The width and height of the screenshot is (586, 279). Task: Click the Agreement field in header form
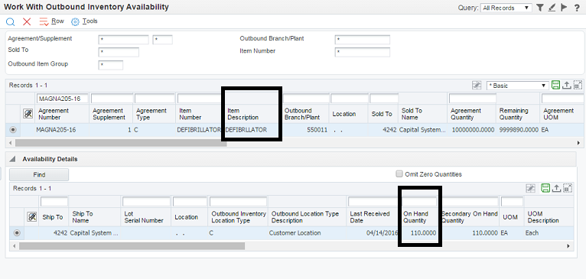click(123, 40)
